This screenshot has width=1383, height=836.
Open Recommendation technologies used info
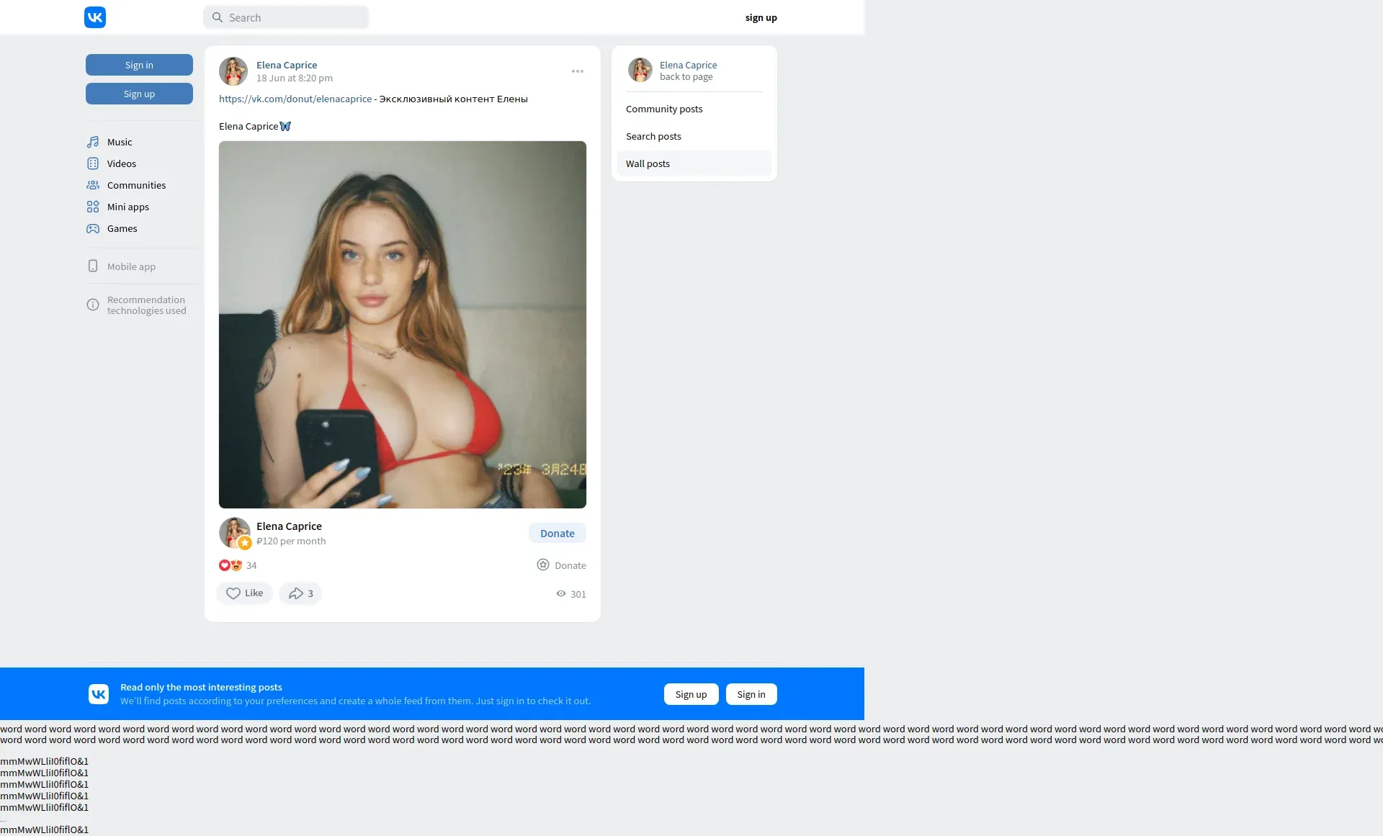(146, 305)
